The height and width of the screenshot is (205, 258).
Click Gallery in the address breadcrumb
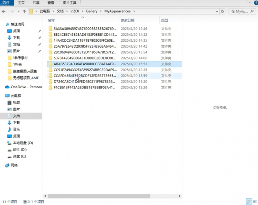coord(92,11)
